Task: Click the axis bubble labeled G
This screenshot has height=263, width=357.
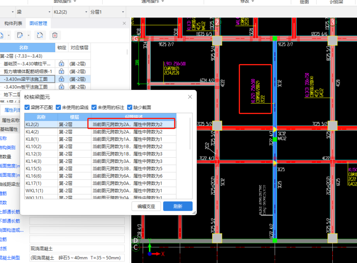Action: coord(136,38)
